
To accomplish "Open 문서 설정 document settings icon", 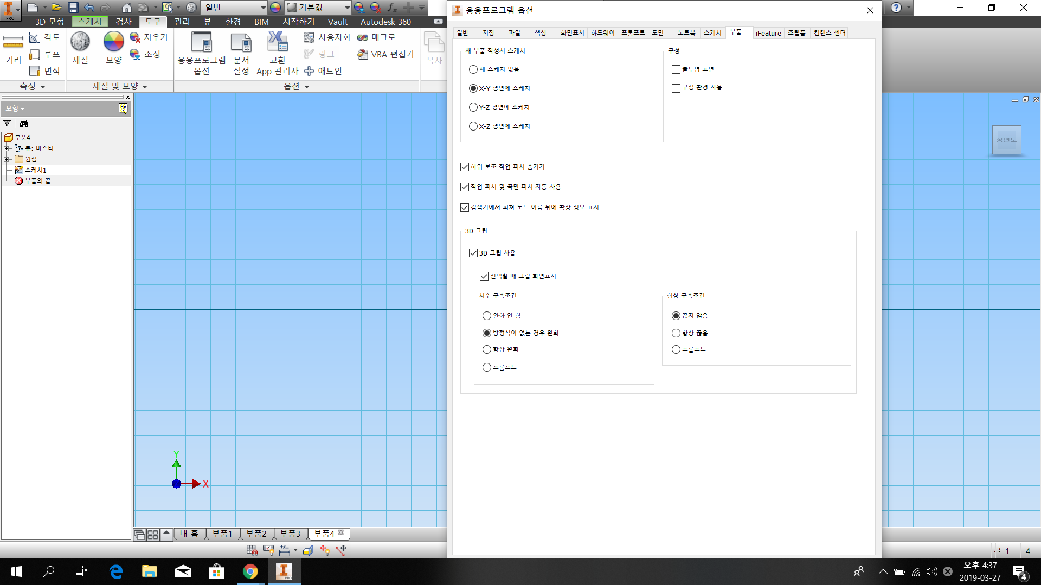I will (241, 43).
